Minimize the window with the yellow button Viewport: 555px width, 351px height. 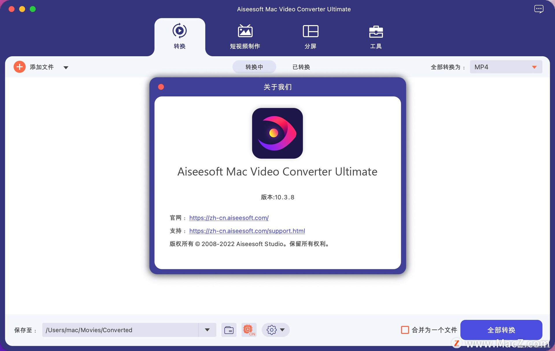click(22, 9)
